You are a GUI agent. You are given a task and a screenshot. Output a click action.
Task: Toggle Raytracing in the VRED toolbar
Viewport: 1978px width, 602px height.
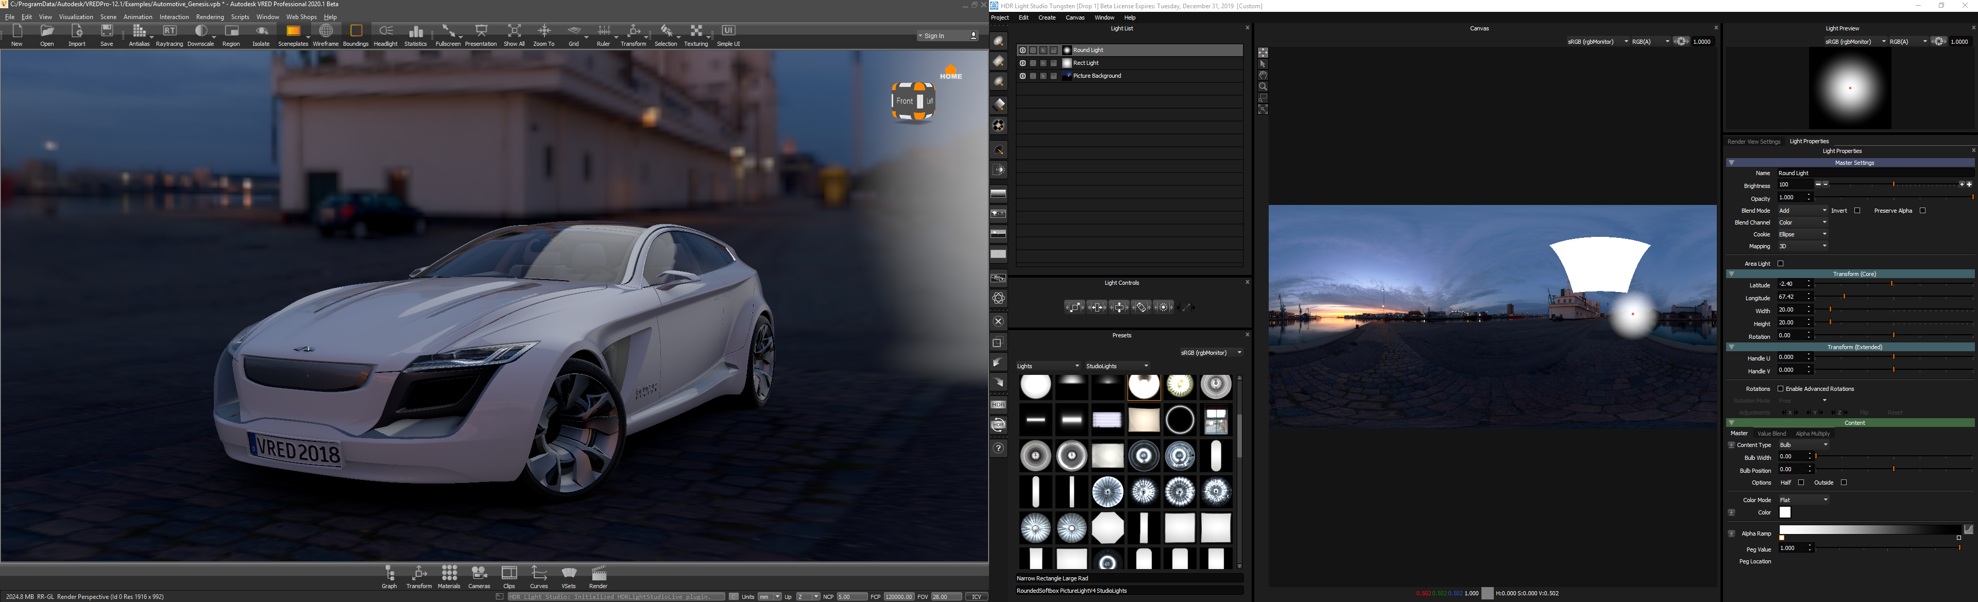coord(169,35)
